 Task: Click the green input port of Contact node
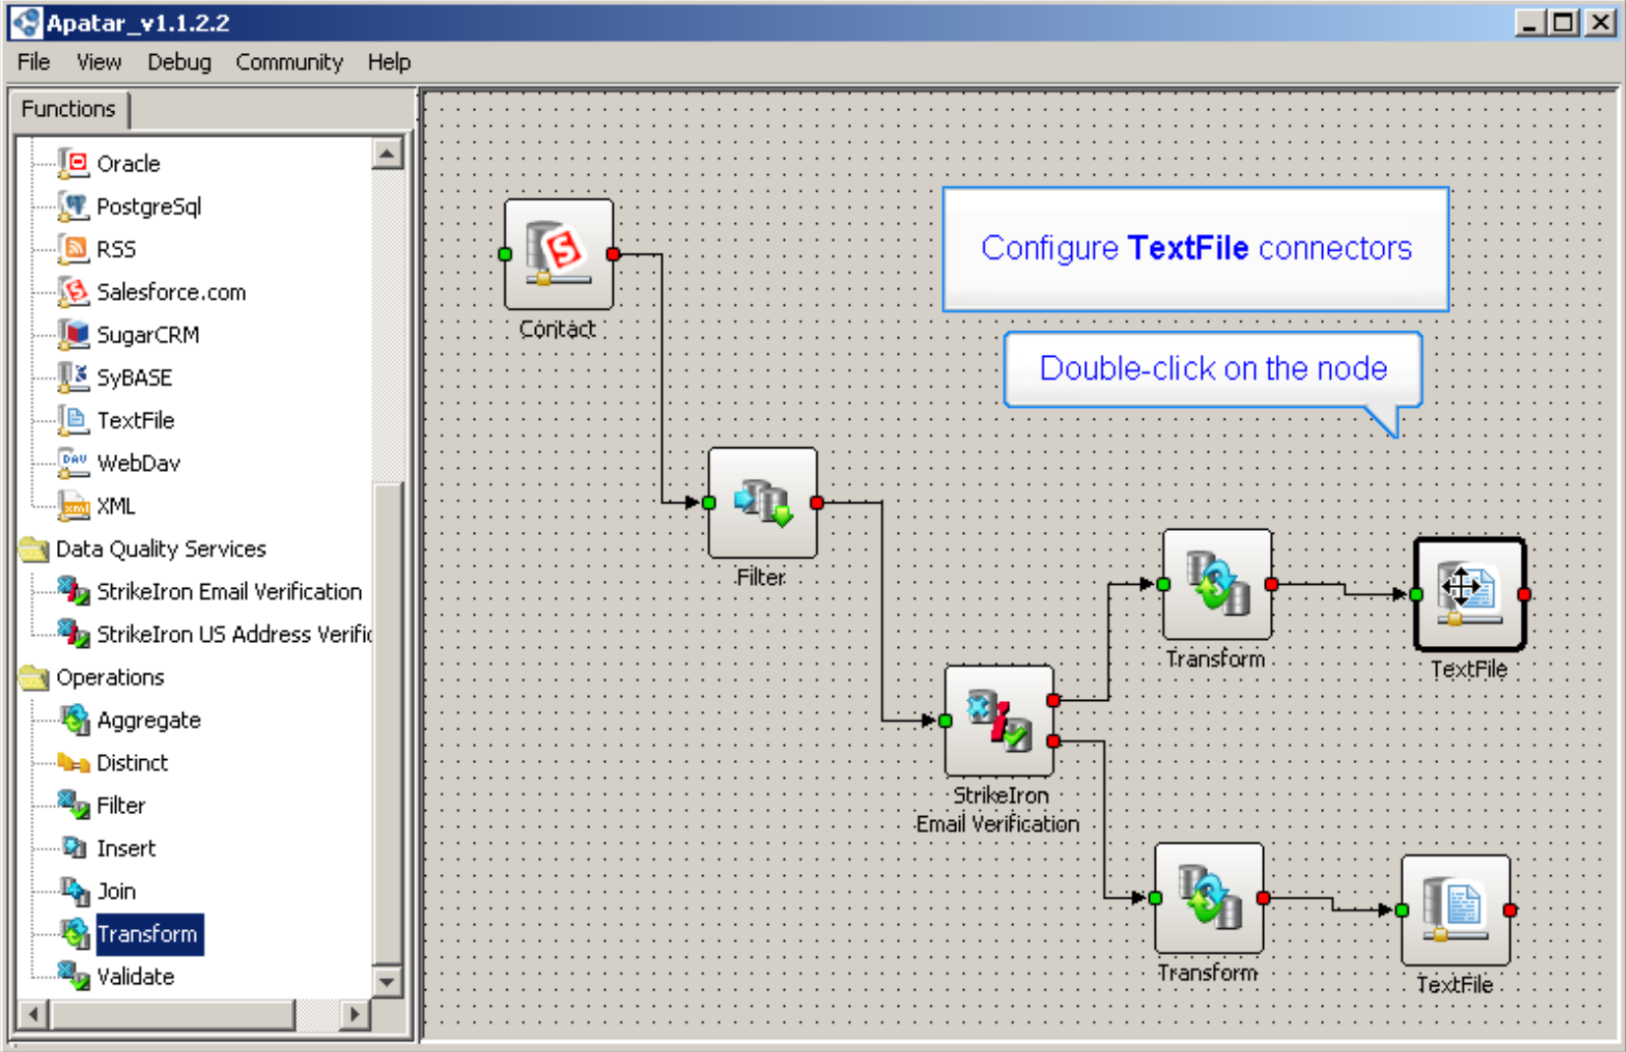click(x=505, y=255)
